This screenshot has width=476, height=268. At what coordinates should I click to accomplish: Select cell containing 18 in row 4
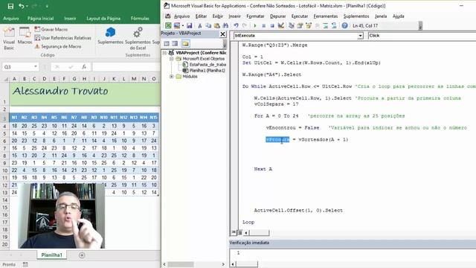pyautogui.click(x=14, y=126)
